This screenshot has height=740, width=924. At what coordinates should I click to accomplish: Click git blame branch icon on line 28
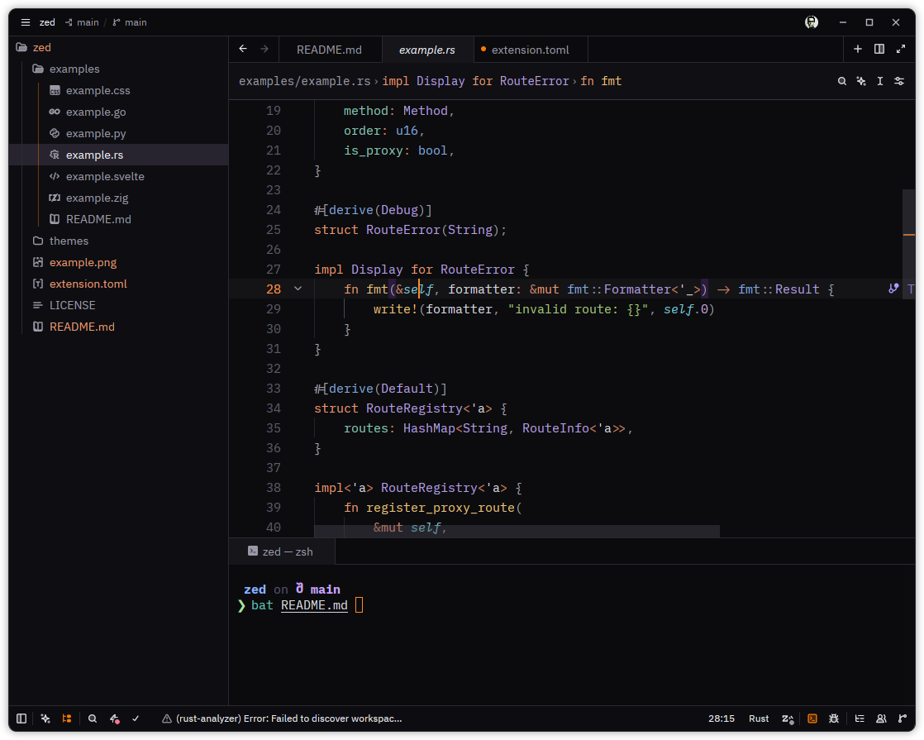[x=893, y=289]
